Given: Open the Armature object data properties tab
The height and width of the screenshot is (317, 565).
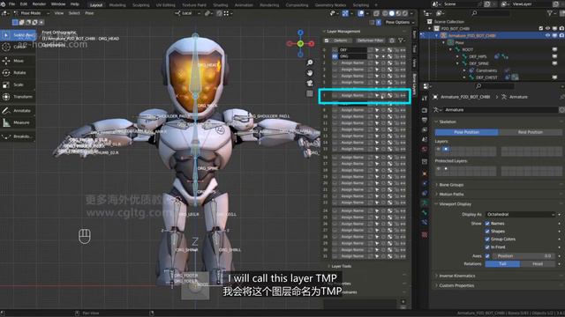Looking at the screenshot, I should point(425,203).
